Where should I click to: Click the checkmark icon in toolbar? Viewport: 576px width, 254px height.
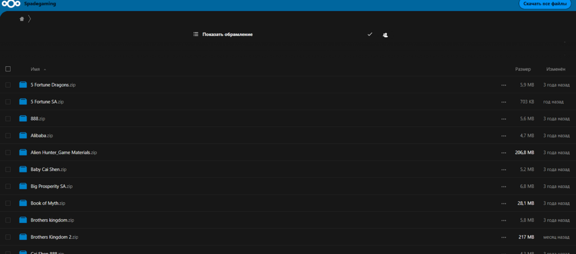(x=370, y=34)
